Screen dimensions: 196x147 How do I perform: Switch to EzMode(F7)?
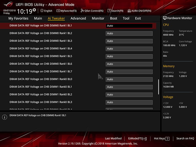tap(137, 139)
